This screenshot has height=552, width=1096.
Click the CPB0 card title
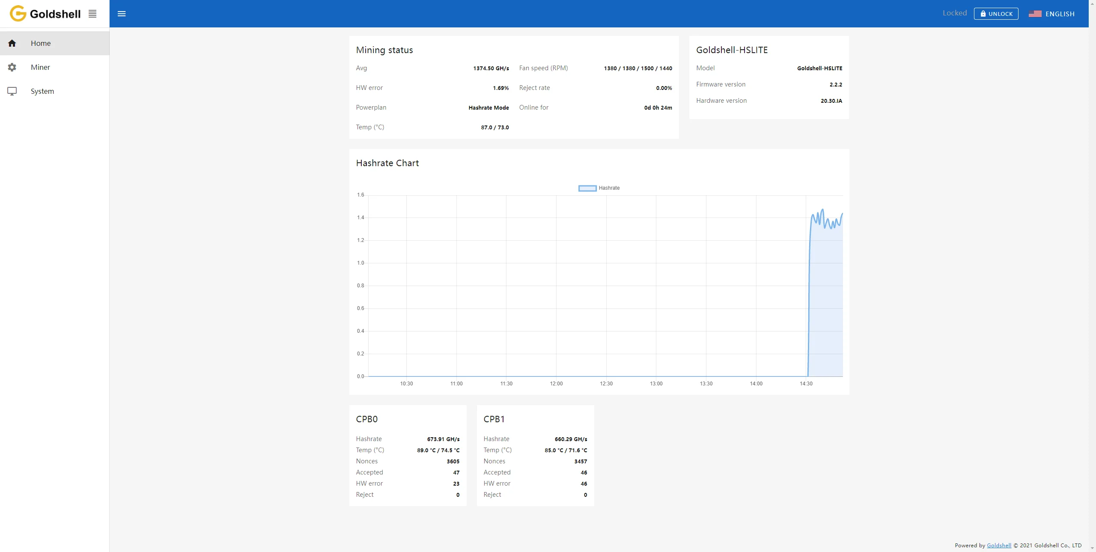pyautogui.click(x=366, y=419)
